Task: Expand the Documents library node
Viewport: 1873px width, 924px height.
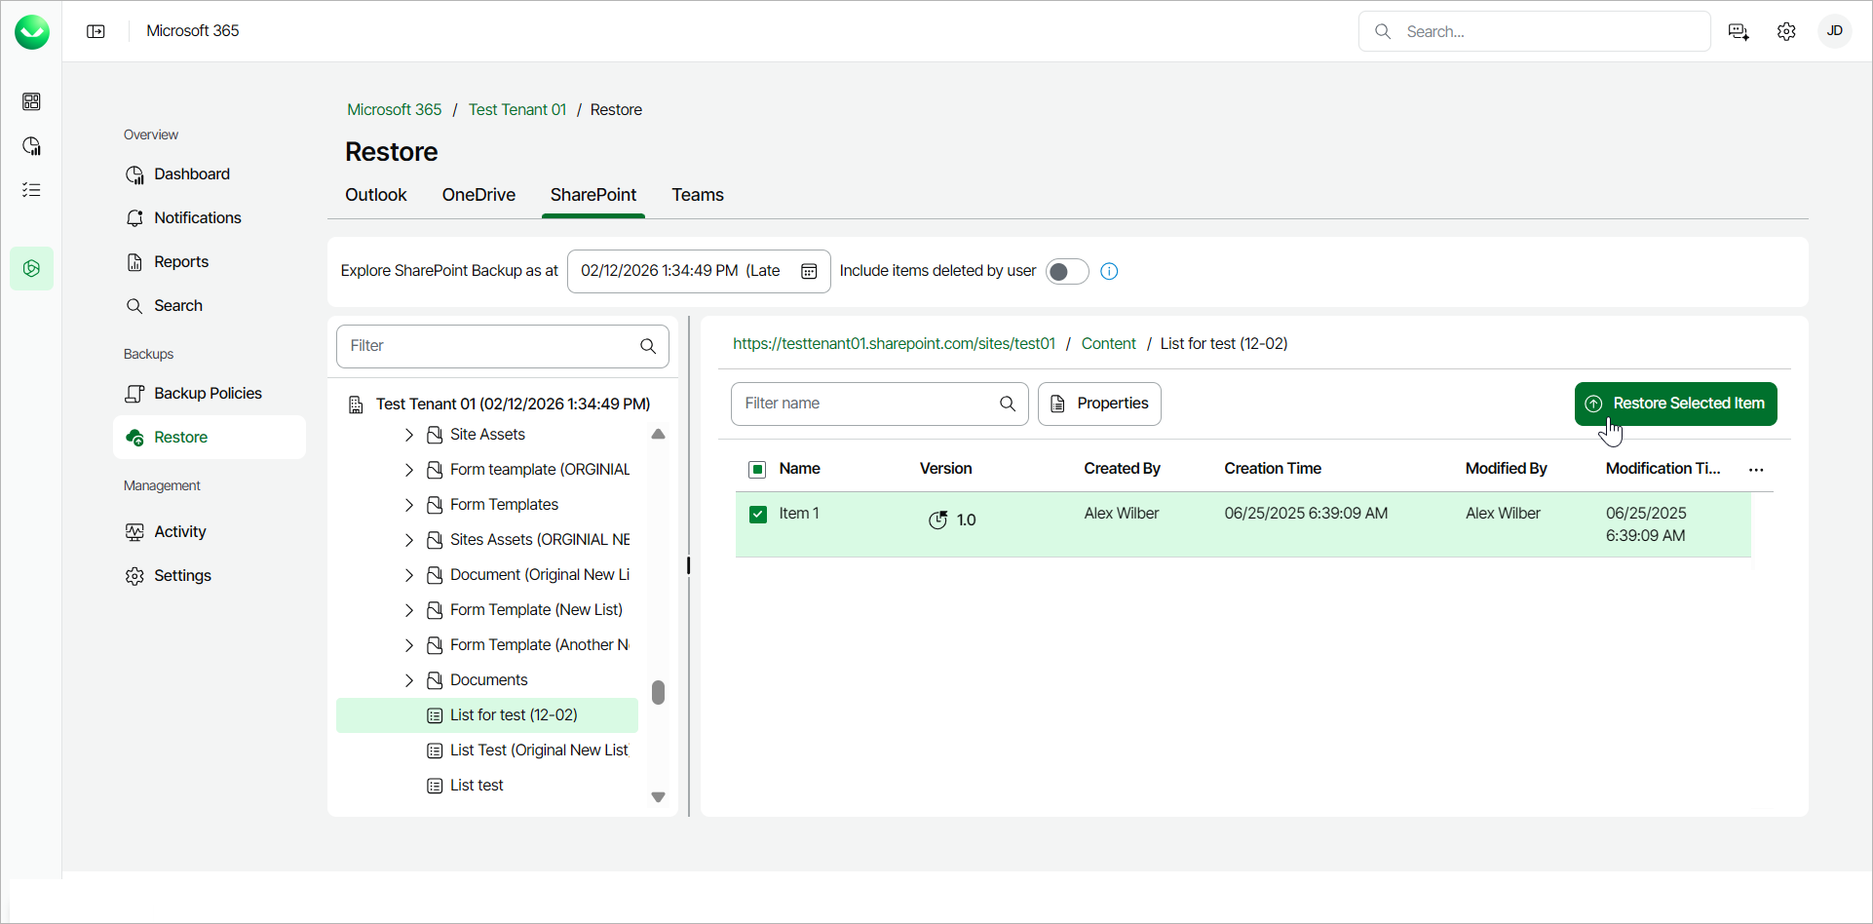Action: (x=410, y=679)
